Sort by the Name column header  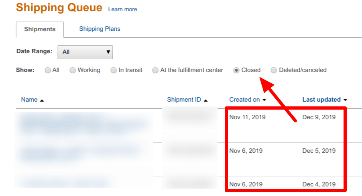click(x=29, y=100)
